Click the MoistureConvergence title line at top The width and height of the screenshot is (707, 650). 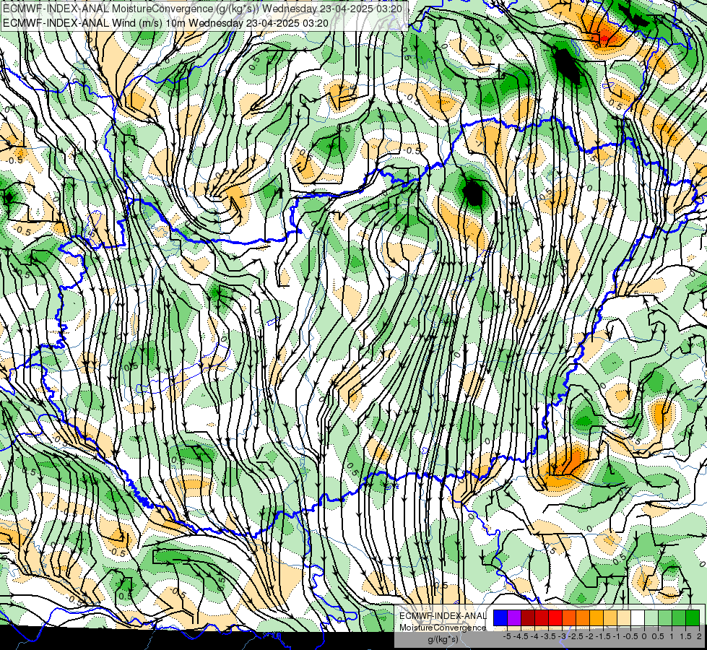tap(202, 9)
